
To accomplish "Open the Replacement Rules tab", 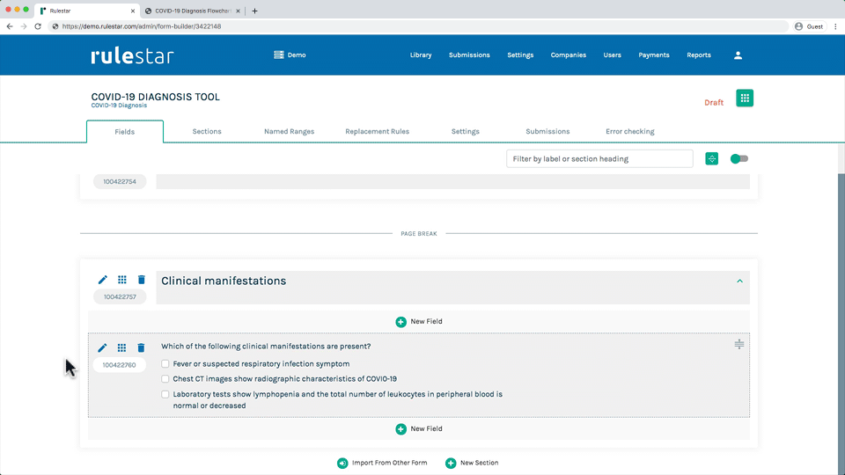I will click(x=378, y=131).
